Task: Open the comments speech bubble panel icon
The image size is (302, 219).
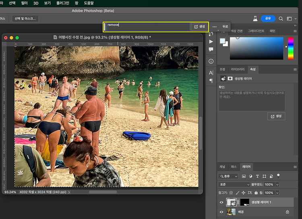Action: coord(211,49)
